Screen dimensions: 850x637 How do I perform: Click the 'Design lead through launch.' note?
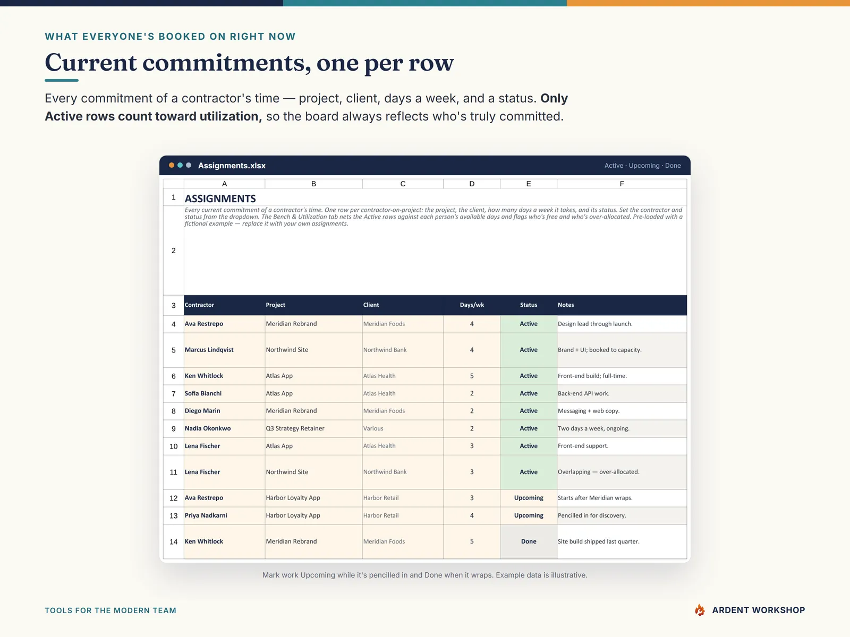[x=622, y=324]
